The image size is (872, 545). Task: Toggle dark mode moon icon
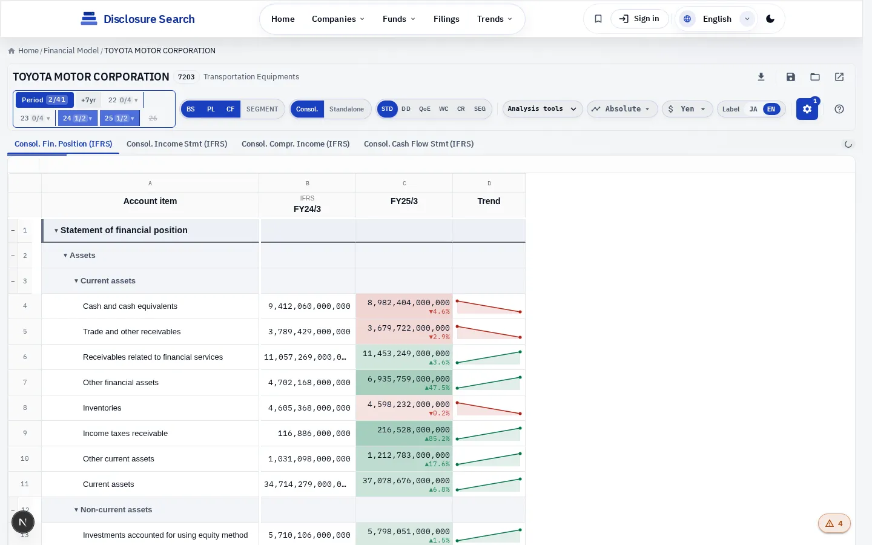(770, 19)
